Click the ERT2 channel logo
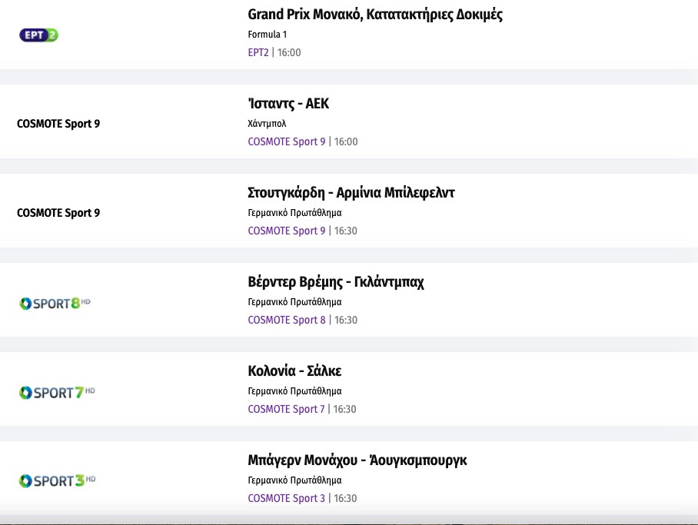This screenshot has width=698, height=525. click(38, 35)
